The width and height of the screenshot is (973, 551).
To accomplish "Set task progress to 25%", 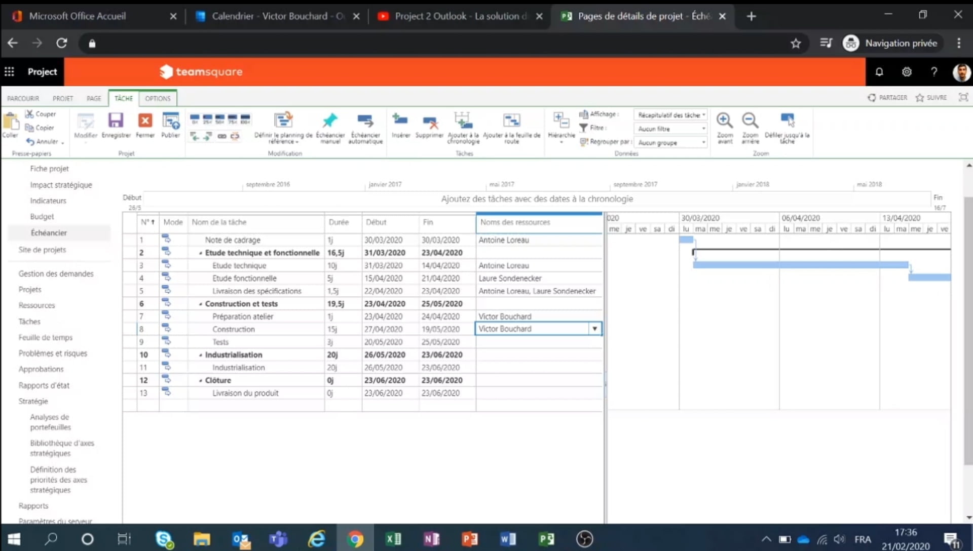I will tap(207, 119).
